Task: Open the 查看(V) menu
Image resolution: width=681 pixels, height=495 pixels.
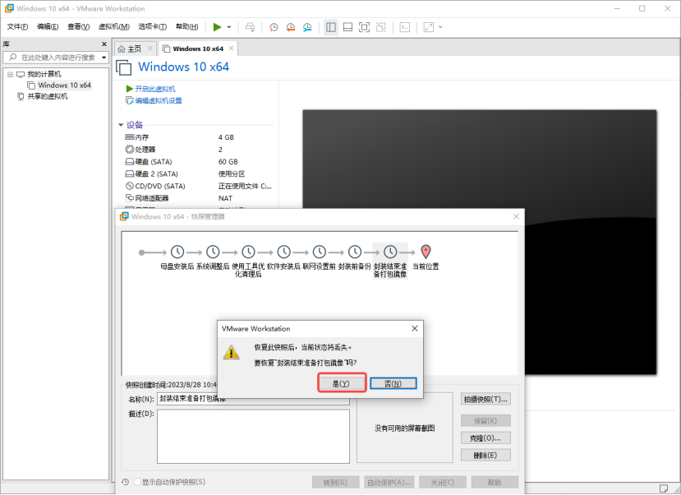Action: pos(79,27)
